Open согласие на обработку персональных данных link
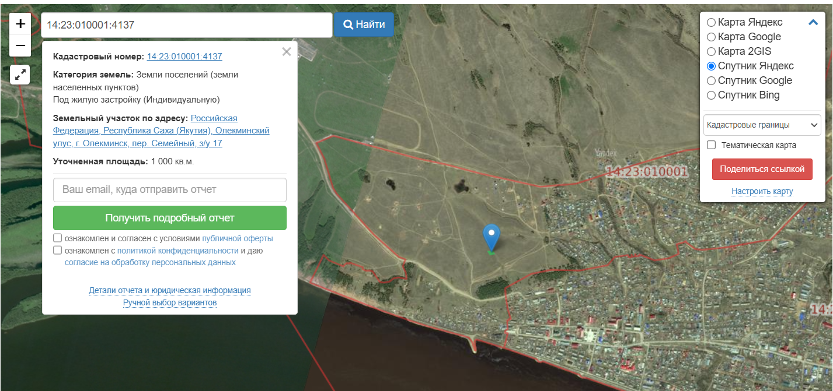 click(150, 262)
